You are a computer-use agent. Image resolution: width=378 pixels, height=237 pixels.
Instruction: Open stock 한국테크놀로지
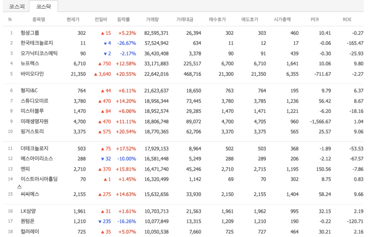(x=37, y=43)
